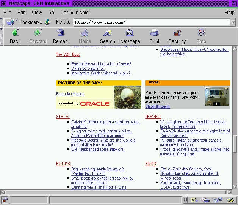This screenshot has width=238, height=205.
Task: Open the skull Picture of the Day thumbnail
Action: click(127, 97)
